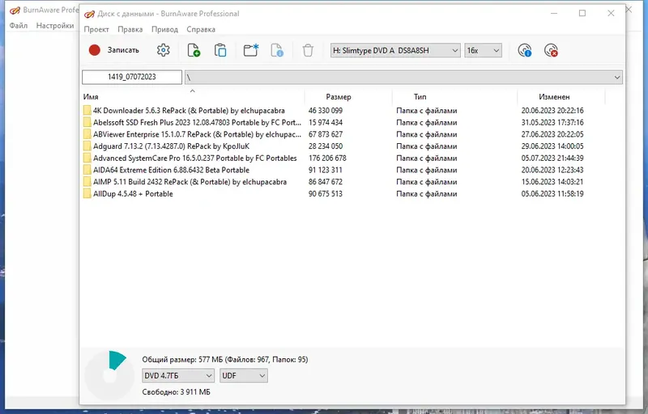
Task: Click the Свободно: 3 911 МБ text
Action: (176, 392)
